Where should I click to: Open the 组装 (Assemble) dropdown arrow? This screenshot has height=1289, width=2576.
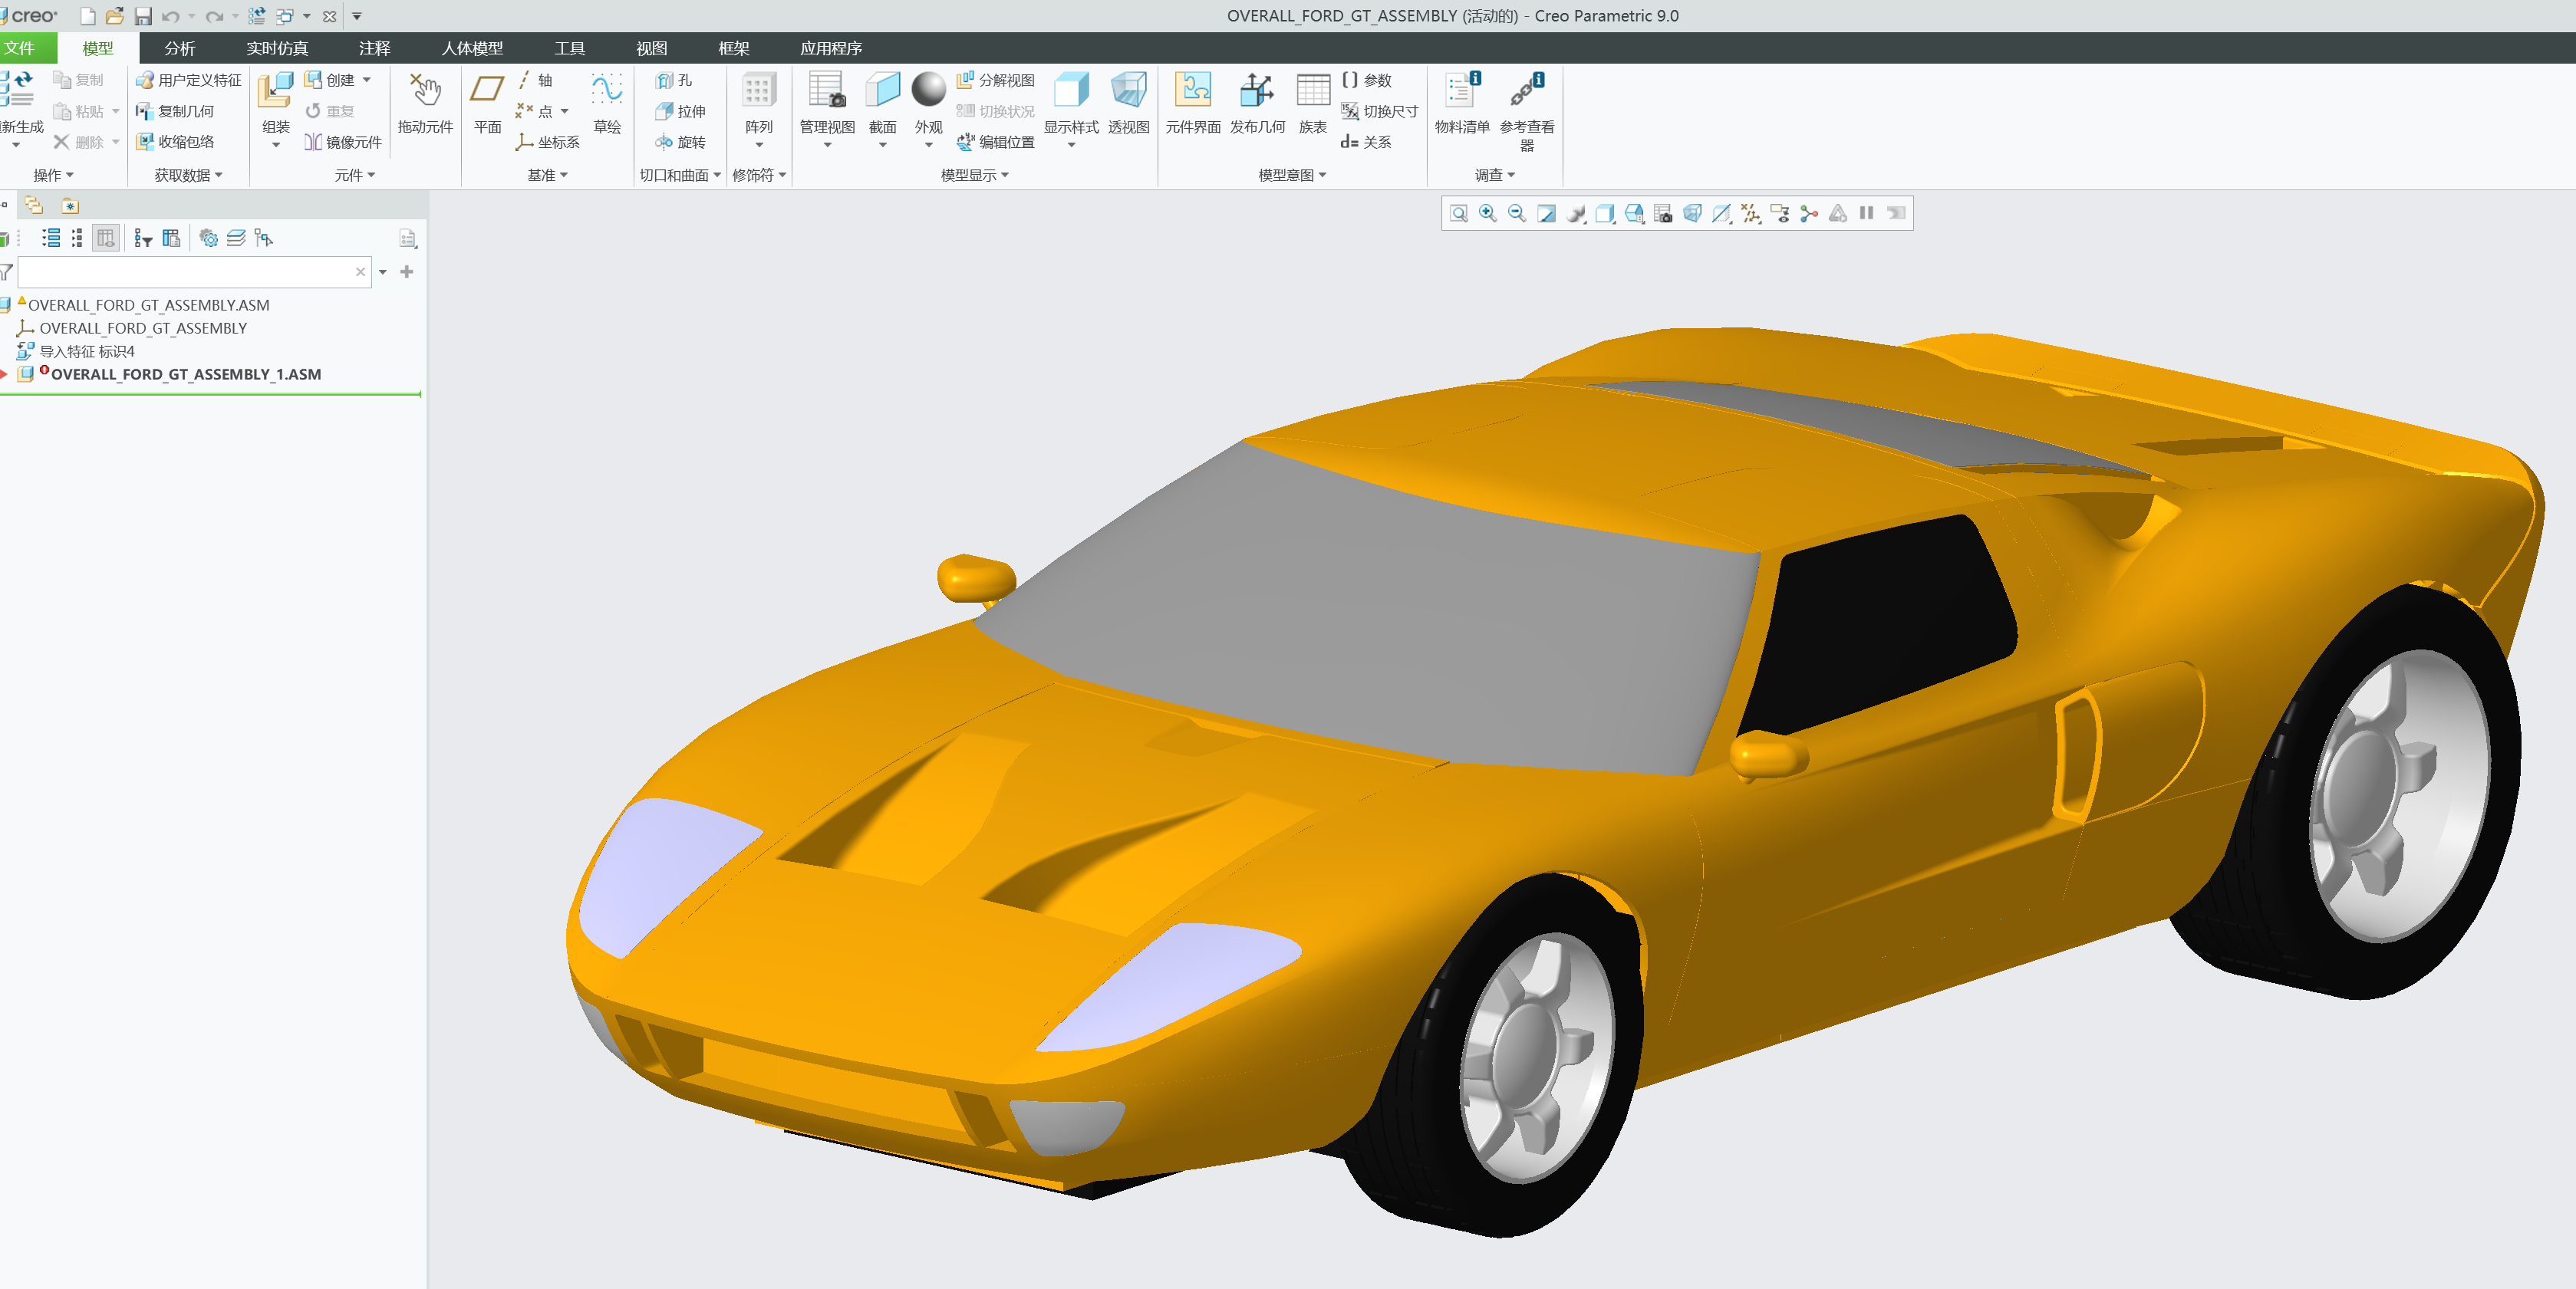point(276,146)
